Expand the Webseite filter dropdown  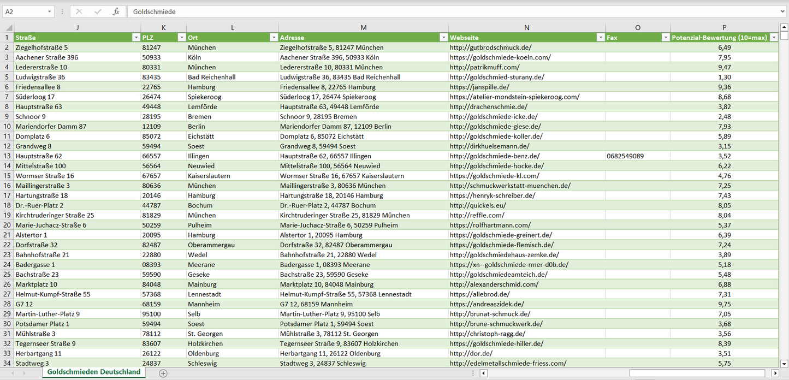coord(600,38)
